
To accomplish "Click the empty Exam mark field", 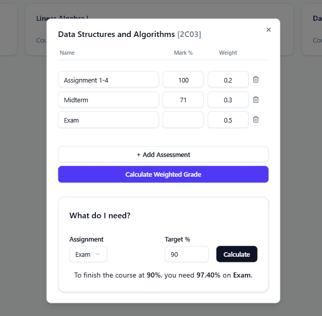I will point(183,120).
